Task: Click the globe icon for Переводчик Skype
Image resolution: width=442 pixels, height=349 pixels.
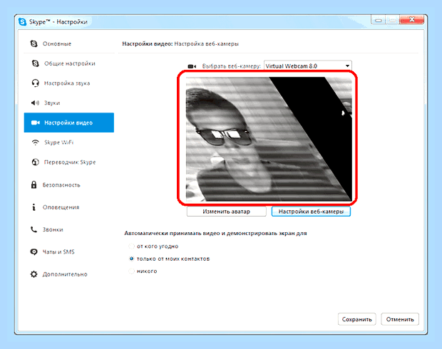Action: [x=35, y=162]
